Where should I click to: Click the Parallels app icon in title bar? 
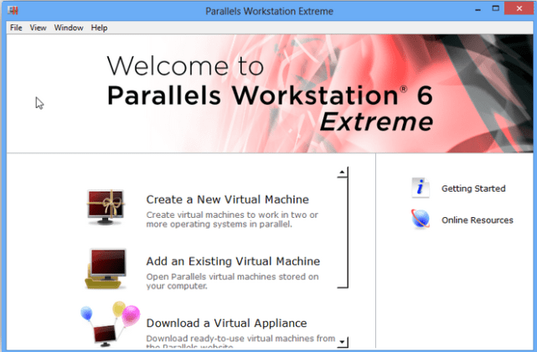[x=15, y=11]
